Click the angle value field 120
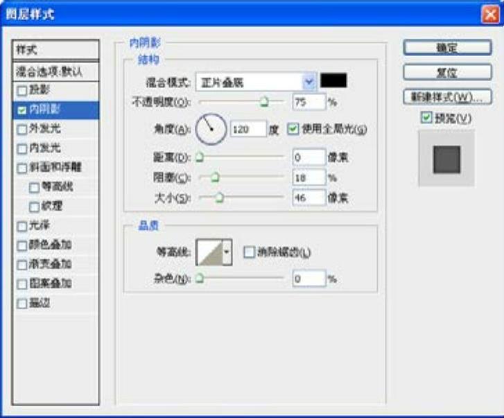Viewport: 504px width, 418px height. [x=248, y=129]
